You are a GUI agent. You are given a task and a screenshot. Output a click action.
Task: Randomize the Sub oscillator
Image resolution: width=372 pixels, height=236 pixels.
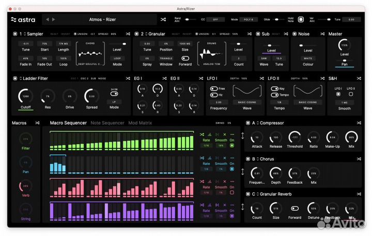click(x=286, y=34)
